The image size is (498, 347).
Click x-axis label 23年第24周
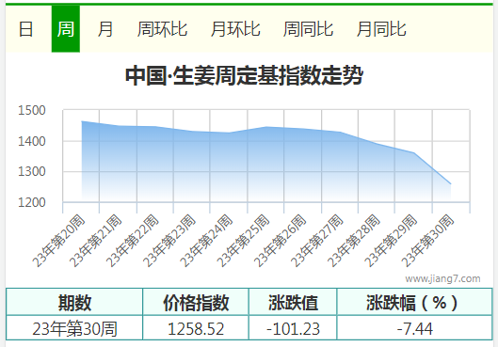(x=206, y=241)
